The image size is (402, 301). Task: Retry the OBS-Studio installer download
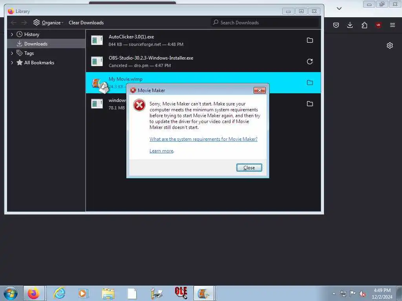310,62
